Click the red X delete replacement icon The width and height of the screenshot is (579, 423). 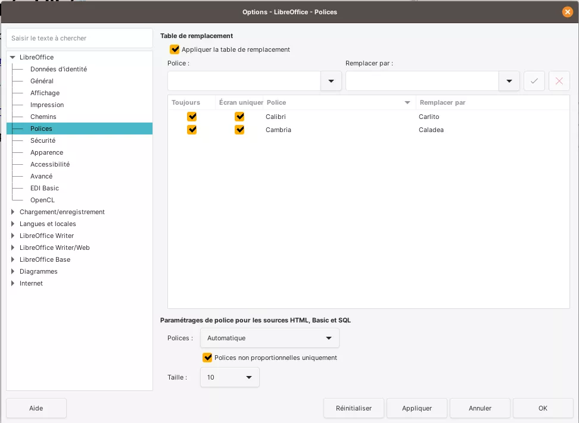(559, 81)
